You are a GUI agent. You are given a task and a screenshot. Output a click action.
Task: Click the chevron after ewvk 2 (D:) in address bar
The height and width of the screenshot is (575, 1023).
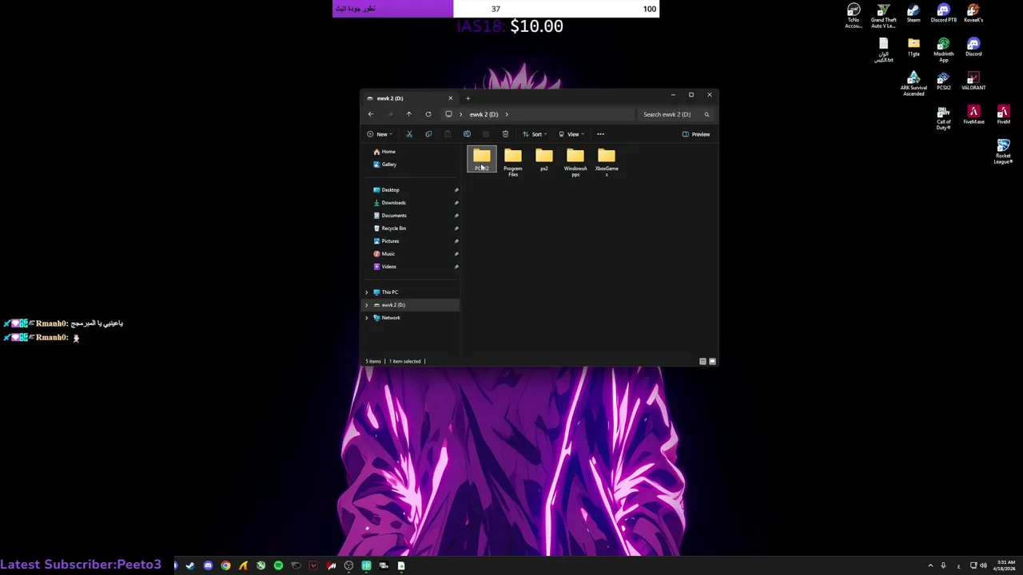click(507, 114)
